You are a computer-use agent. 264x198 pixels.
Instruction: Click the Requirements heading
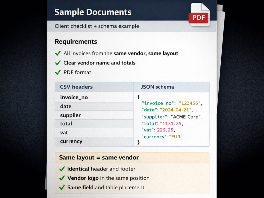[76, 42]
